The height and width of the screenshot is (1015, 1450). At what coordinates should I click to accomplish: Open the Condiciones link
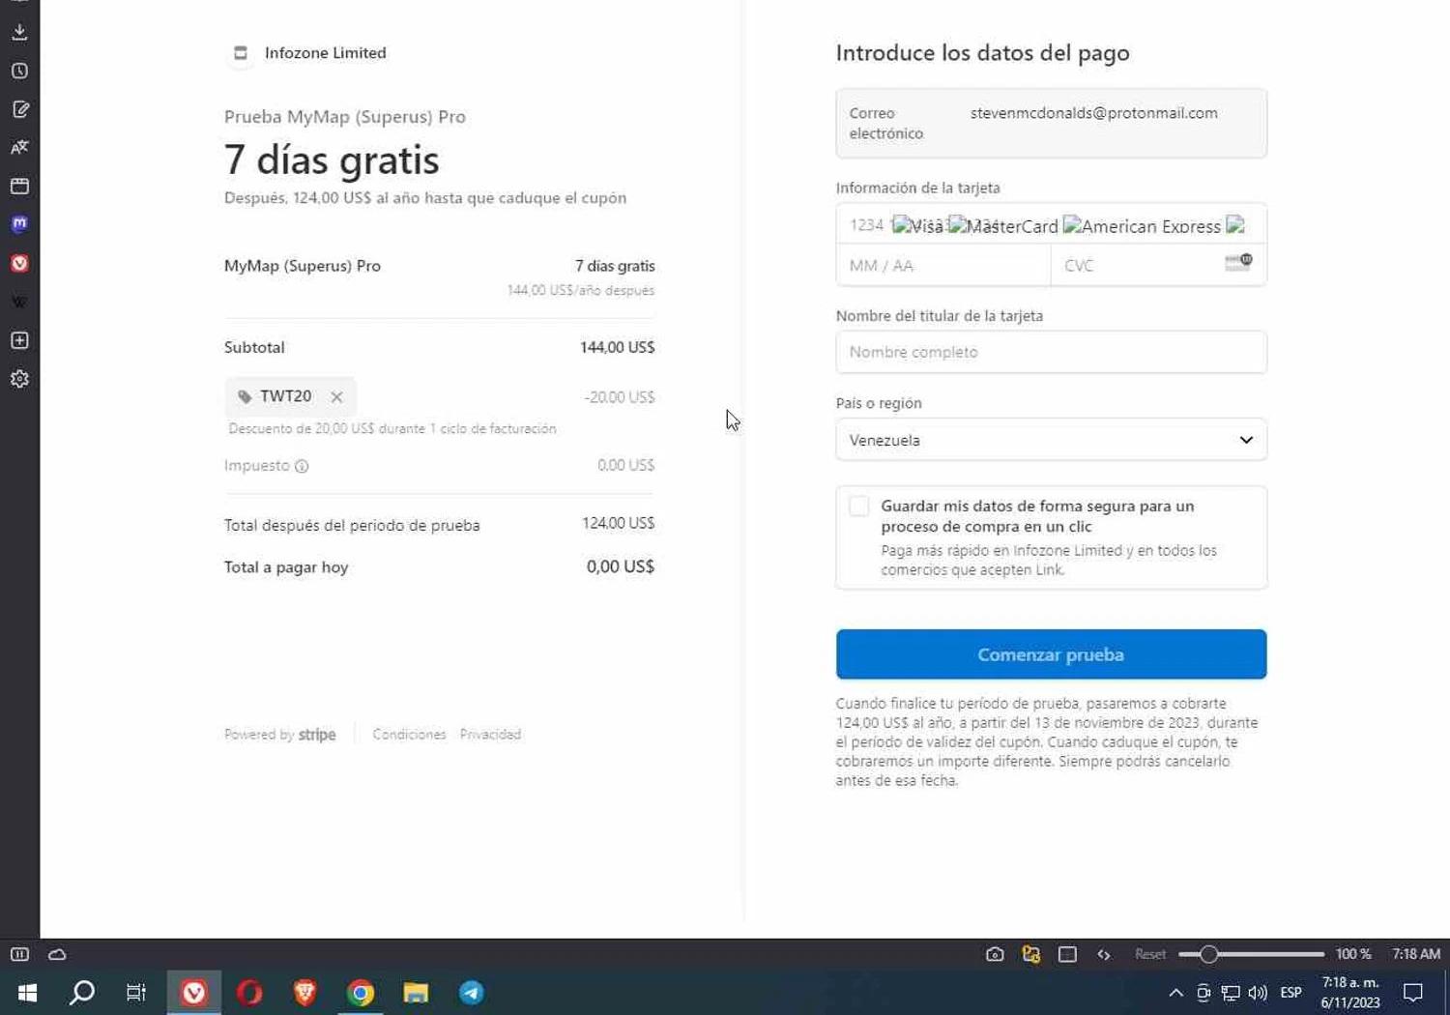click(x=409, y=735)
